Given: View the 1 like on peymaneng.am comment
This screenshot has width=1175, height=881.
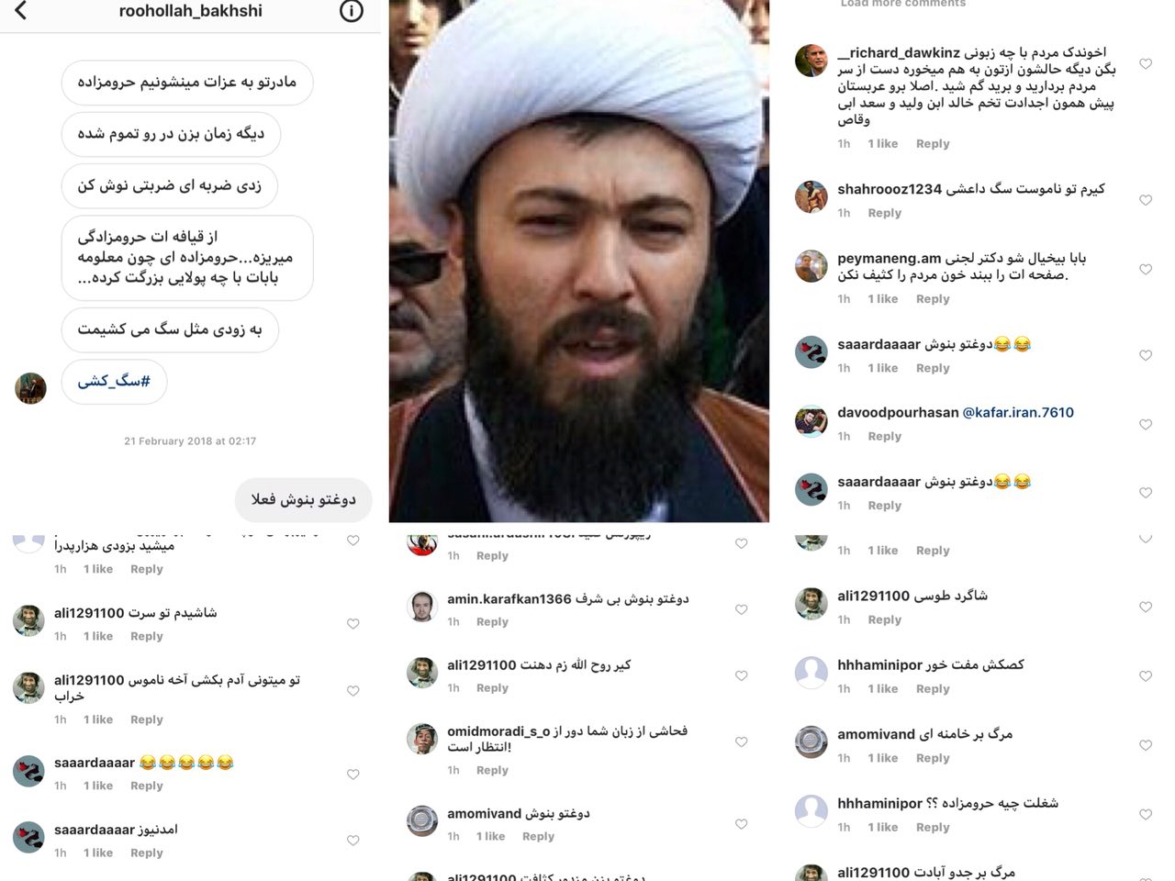Looking at the screenshot, I should (x=883, y=299).
